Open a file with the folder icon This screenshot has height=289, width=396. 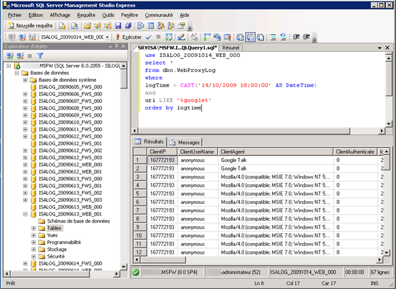coord(88,26)
